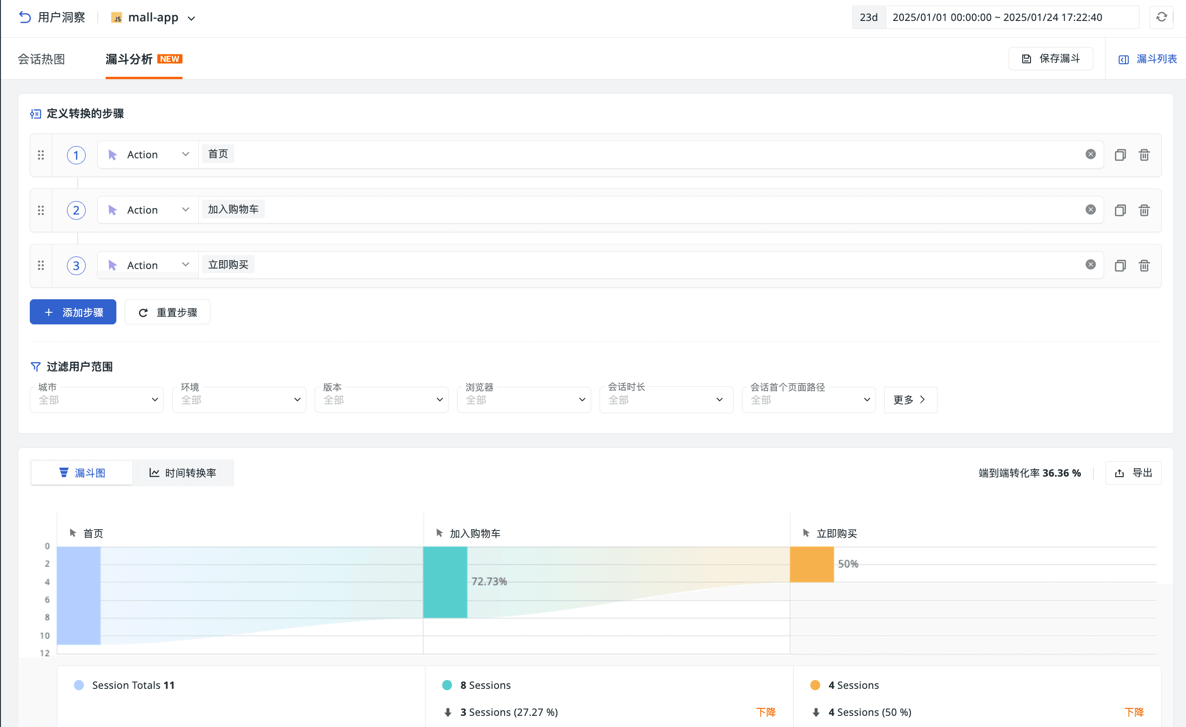Expand the 城市 filter dropdown
This screenshot has width=1186, height=727.
point(96,400)
